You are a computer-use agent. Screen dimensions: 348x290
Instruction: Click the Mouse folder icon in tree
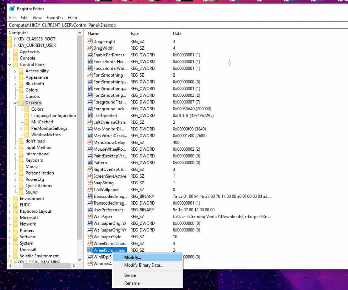pyautogui.click(x=21, y=167)
